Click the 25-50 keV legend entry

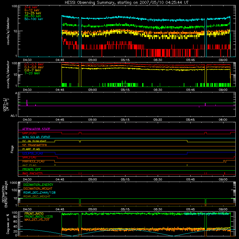click(33, 16)
